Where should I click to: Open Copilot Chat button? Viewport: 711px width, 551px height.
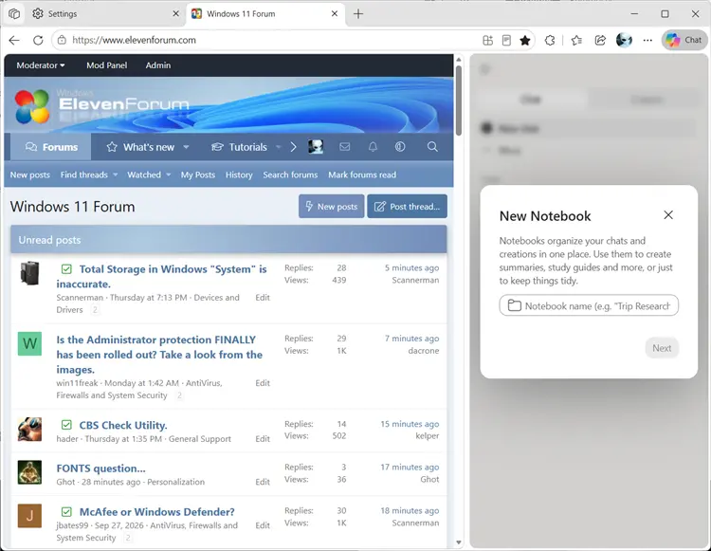coord(684,40)
